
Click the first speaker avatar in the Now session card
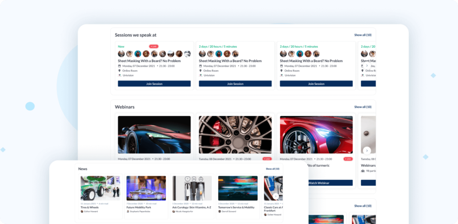pyautogui.click(x=121, y=54)
